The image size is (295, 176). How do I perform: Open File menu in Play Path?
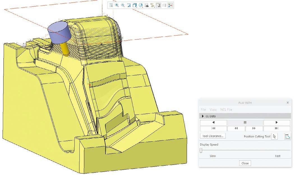tap(203, 110)
